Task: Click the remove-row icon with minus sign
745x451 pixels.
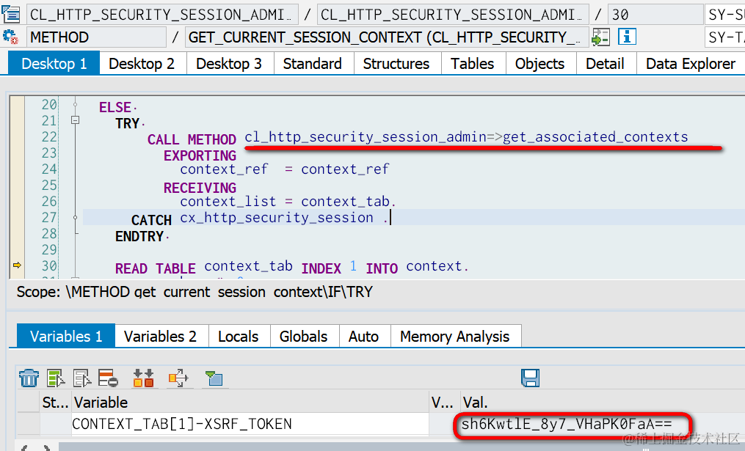Action: [x=108, y=378]
